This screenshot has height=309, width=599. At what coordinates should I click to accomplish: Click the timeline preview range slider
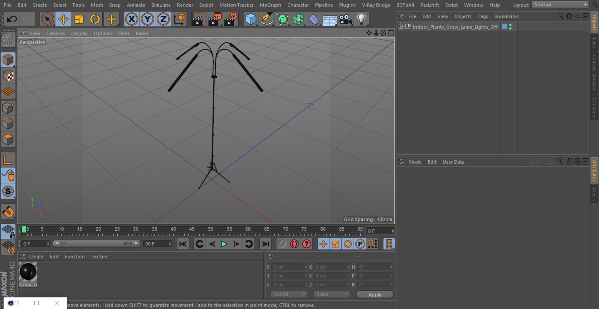pyautogui.click(x=97, y=244)
